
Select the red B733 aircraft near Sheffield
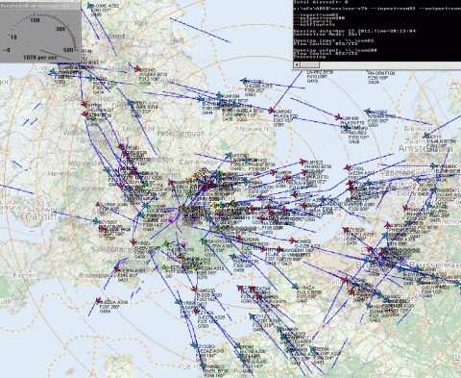[x=137, y=69]
